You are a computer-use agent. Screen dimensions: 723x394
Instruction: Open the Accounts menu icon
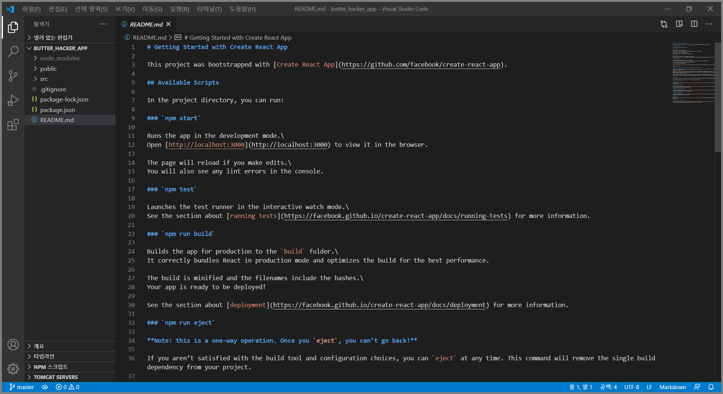point(13,345)
